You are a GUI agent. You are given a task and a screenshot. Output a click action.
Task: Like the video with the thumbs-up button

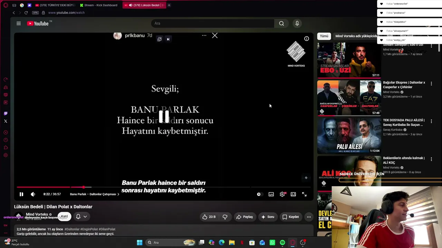(209, 217)
